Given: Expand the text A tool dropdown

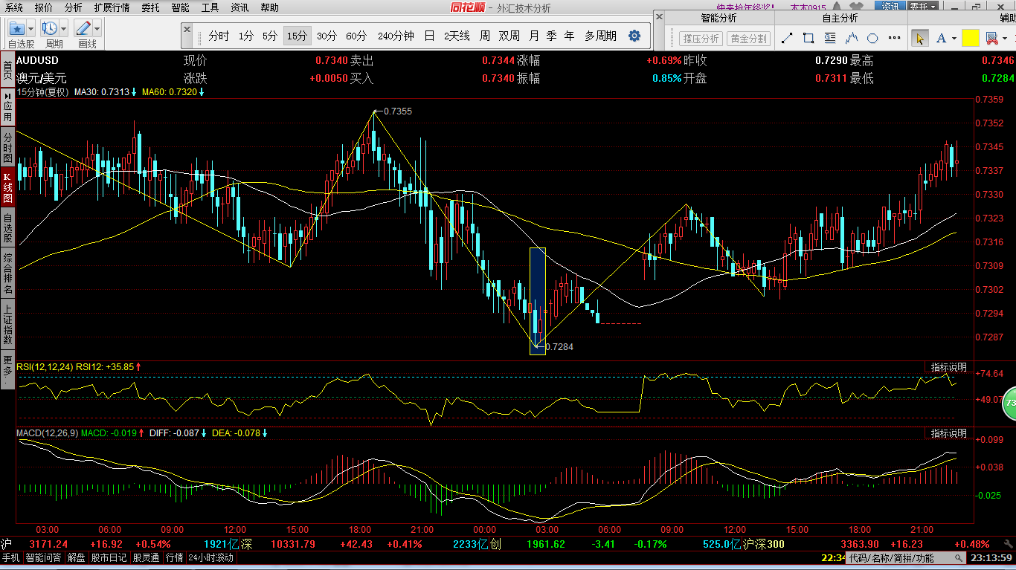Looking at the screenshot, I should (x=954, y=39).
